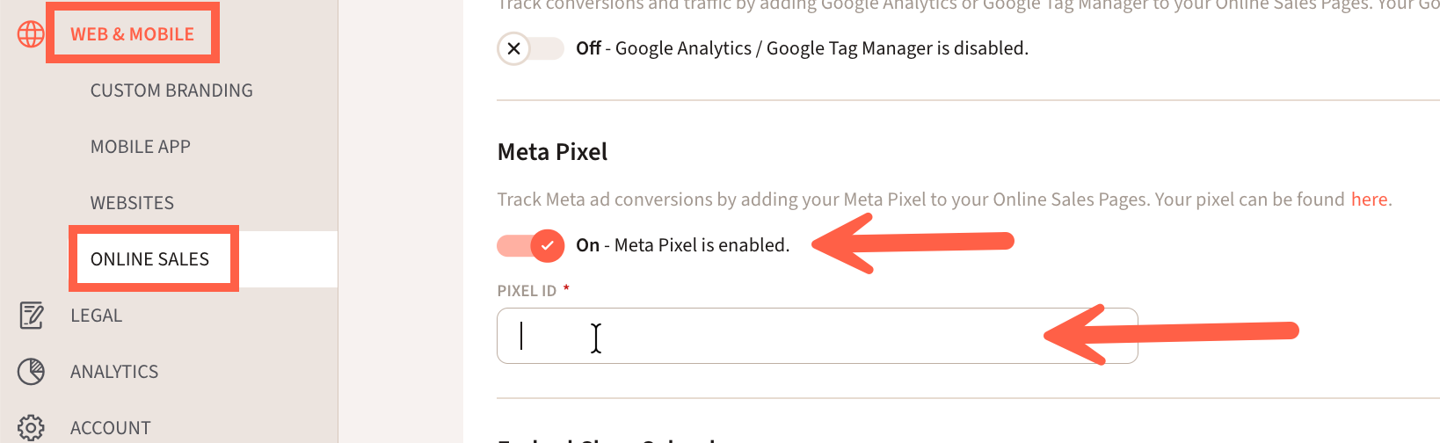Click the Meta Pixel section heading
1440x443 pixels.
(x=552, y=152)
